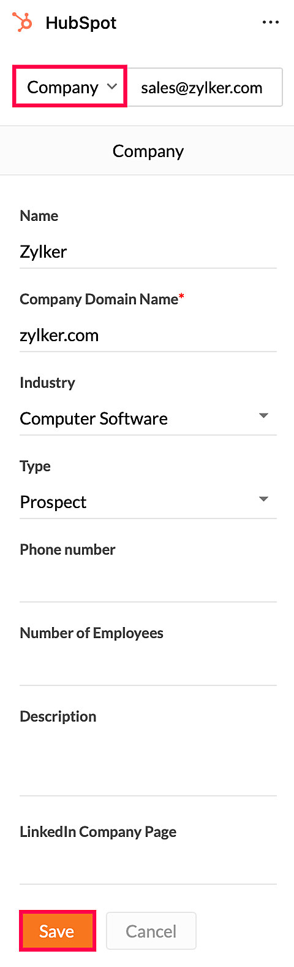Save the company record
The width and height of the screenshot is (294, 967).
pos(58,931)
